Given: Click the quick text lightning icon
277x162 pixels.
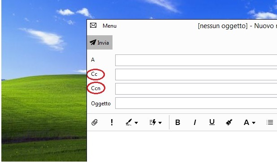Looking at the screenshot, I should [x=153, y=122].
